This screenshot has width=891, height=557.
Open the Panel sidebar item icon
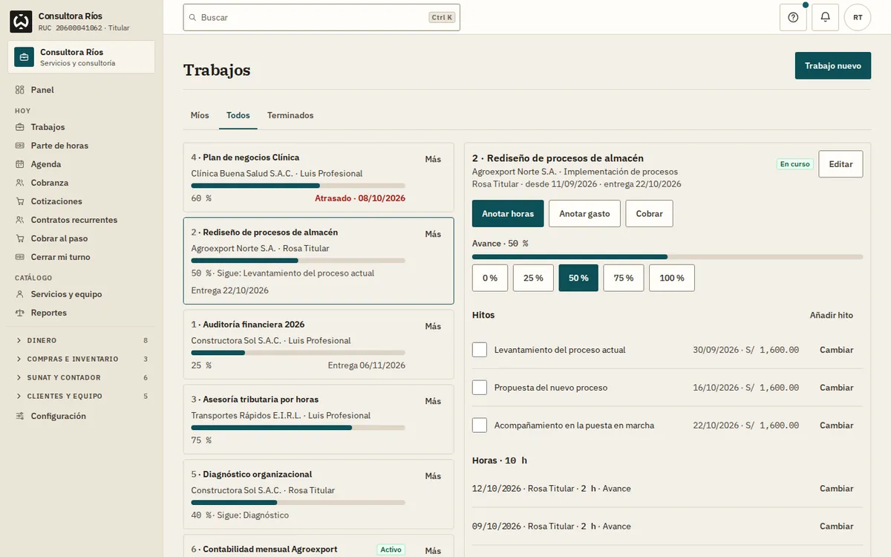(x=20, y=90)
